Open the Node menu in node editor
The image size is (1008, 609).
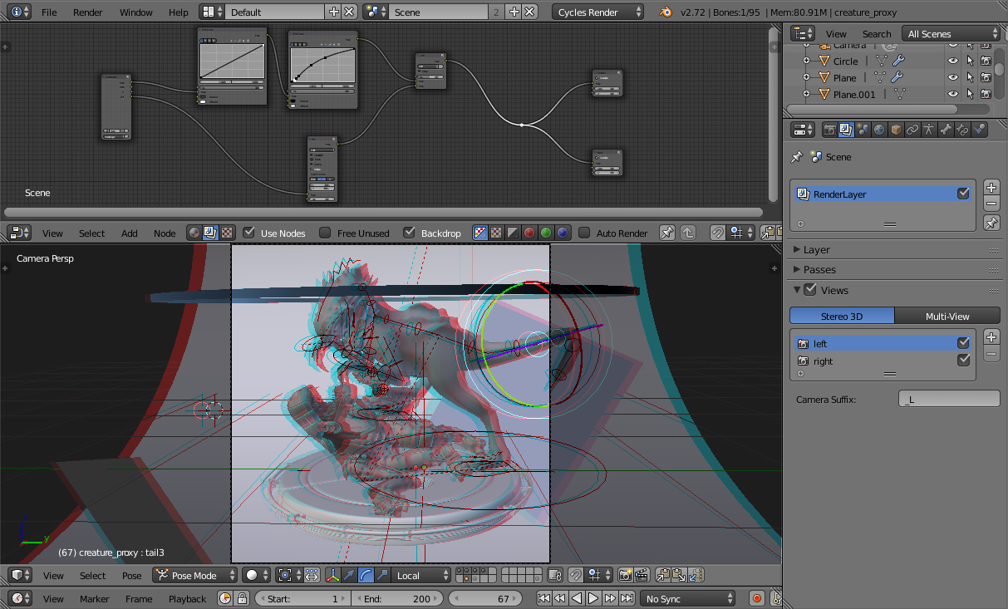(x=165, y=233)
